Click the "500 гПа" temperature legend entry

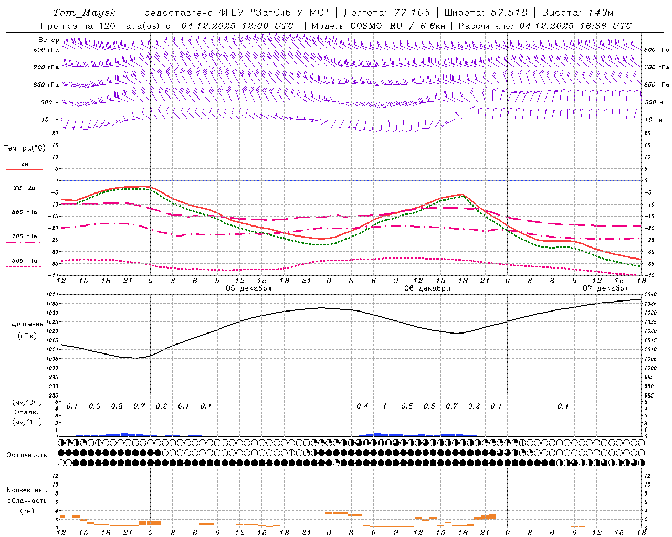pyautogui.click(x=25, y=261)
